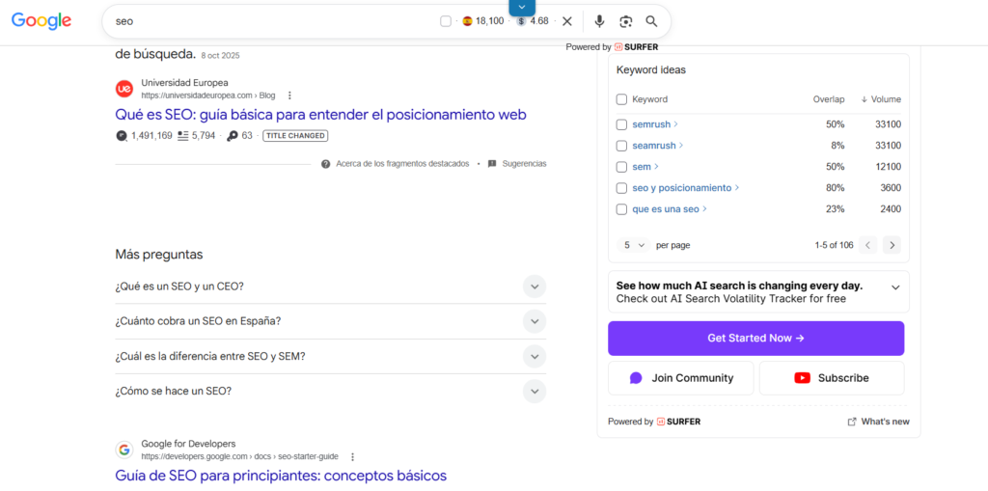The width and height of the screenshot is (988, 491).
Task: Open Google Lens image search icon
Action: (625, 21)
